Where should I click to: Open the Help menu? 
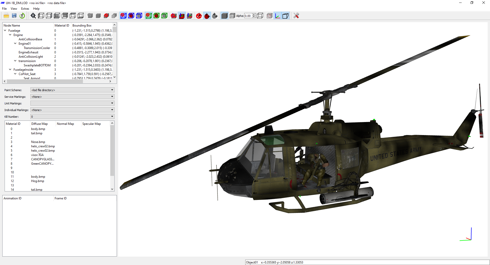click(36, 9)
